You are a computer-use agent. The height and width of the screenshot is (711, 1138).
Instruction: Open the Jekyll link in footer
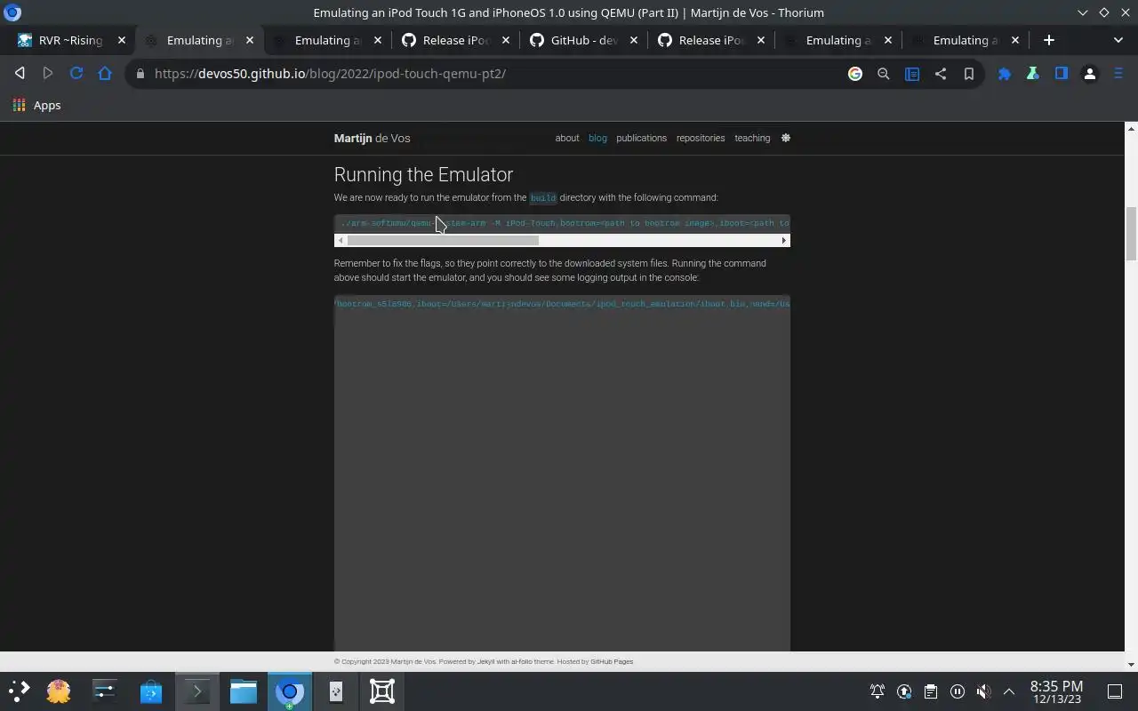pos(485,661)
